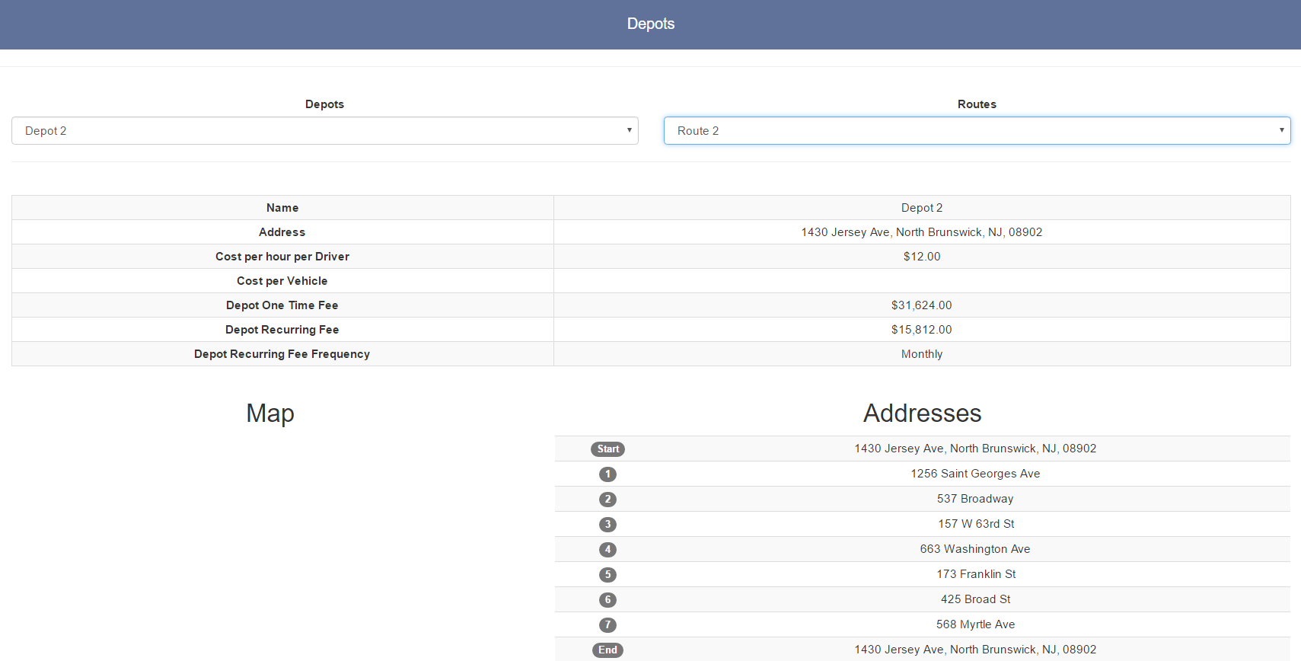Click the stop number 2 badge
The image size is (1301, 661).
point(607,500)
